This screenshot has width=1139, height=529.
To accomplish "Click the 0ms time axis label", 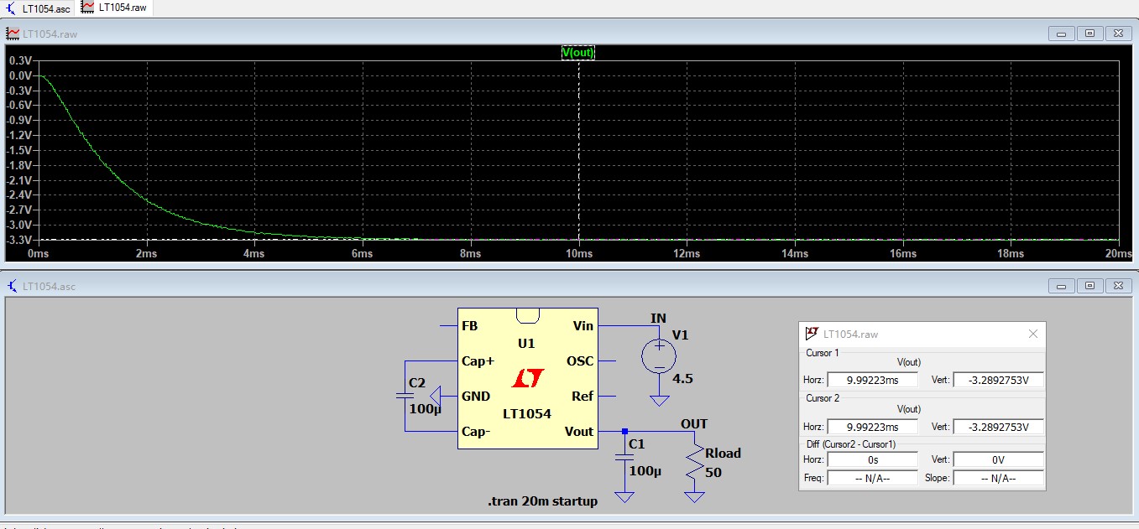I will (39, 253).
